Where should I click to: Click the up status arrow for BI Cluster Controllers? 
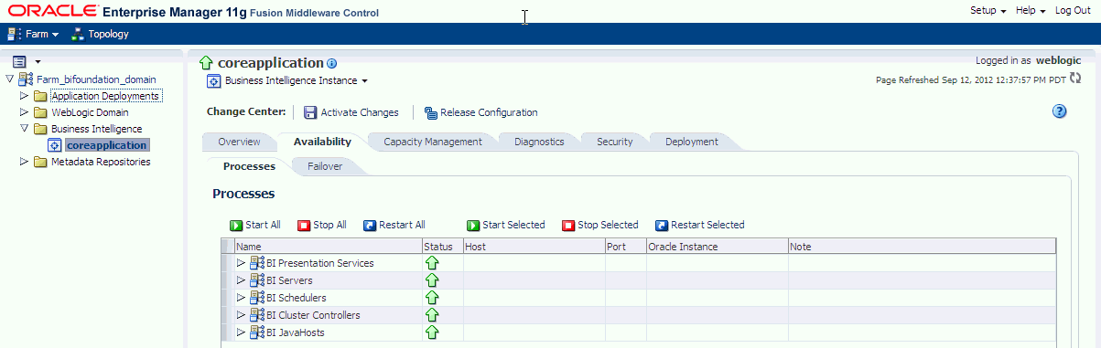pos(432,315)
